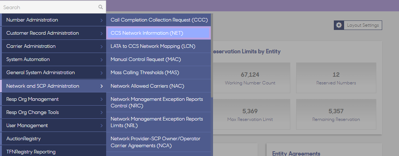Click the Entity Agreements heading

point(296,153)
